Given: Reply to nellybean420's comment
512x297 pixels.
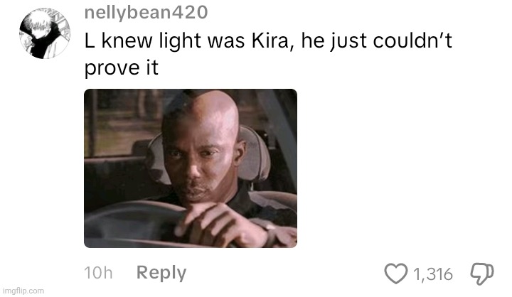Looking at the screenshot, I should [x=161, y=273].
